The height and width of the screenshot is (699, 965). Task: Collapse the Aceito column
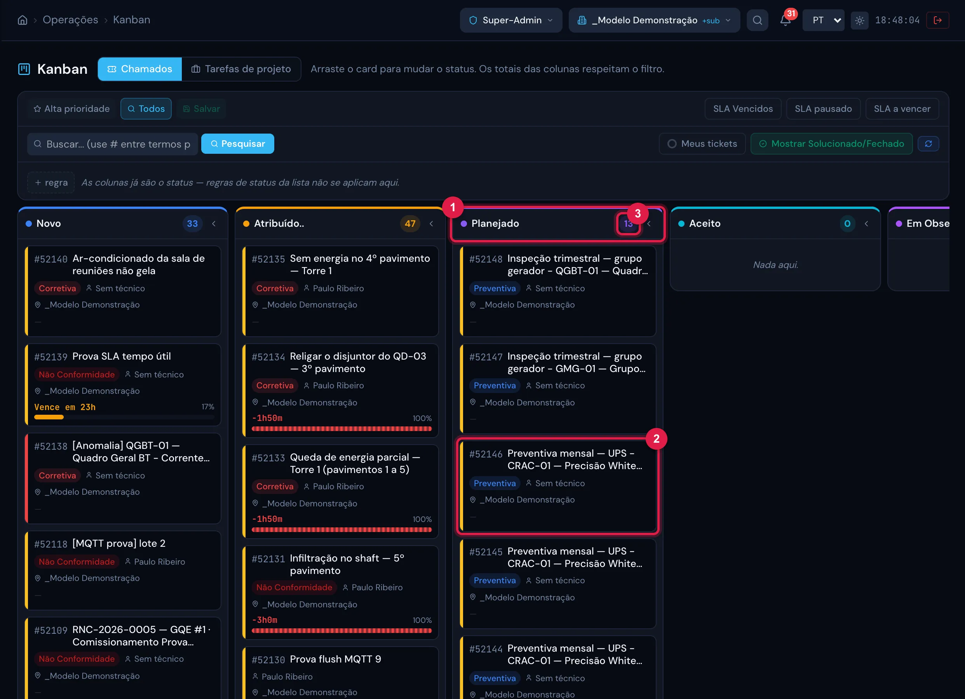pyautogui.click(x=866, y=223)
